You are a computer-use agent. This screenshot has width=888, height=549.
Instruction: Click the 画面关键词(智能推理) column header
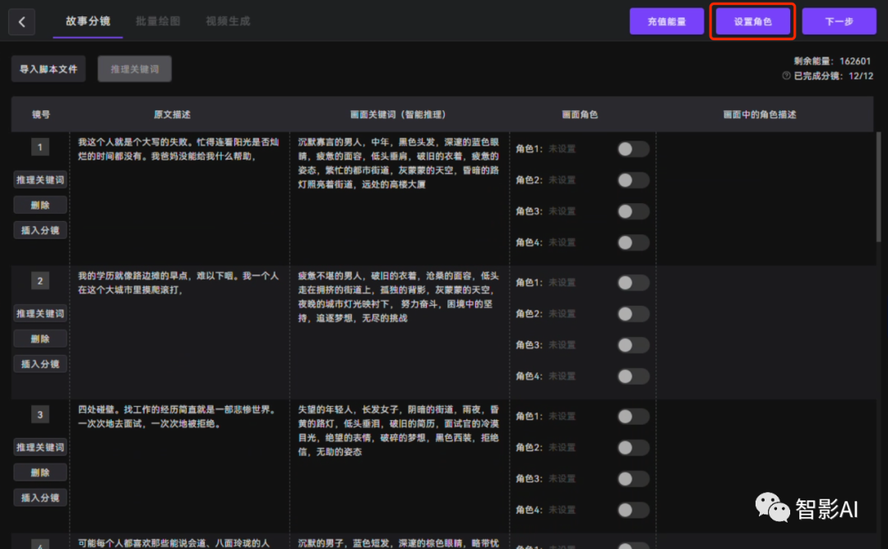pyautogui.click(x=398, y=114)
